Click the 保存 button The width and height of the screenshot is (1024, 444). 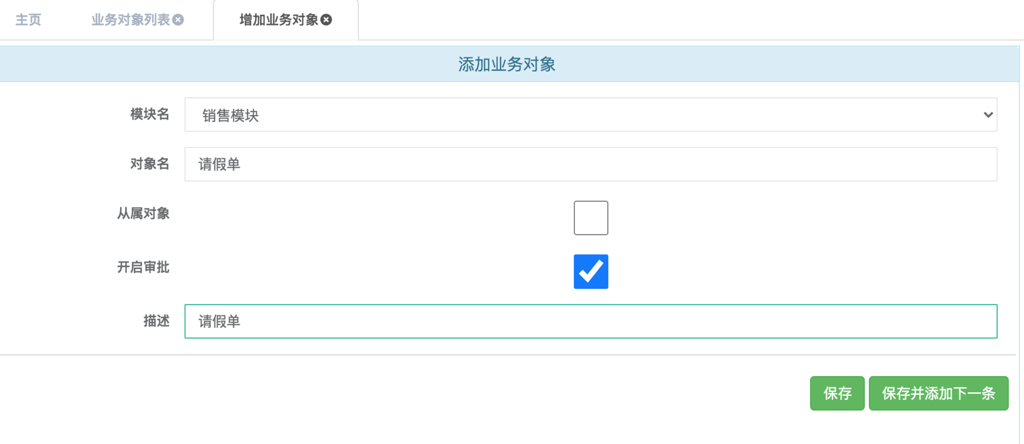pos(837,393)
